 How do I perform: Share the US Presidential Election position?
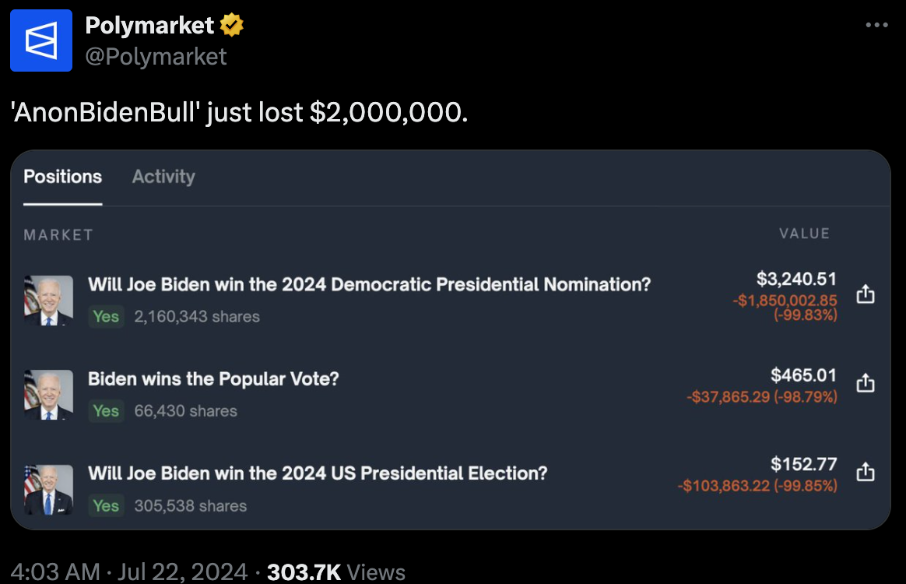click(x=866, y=473)
